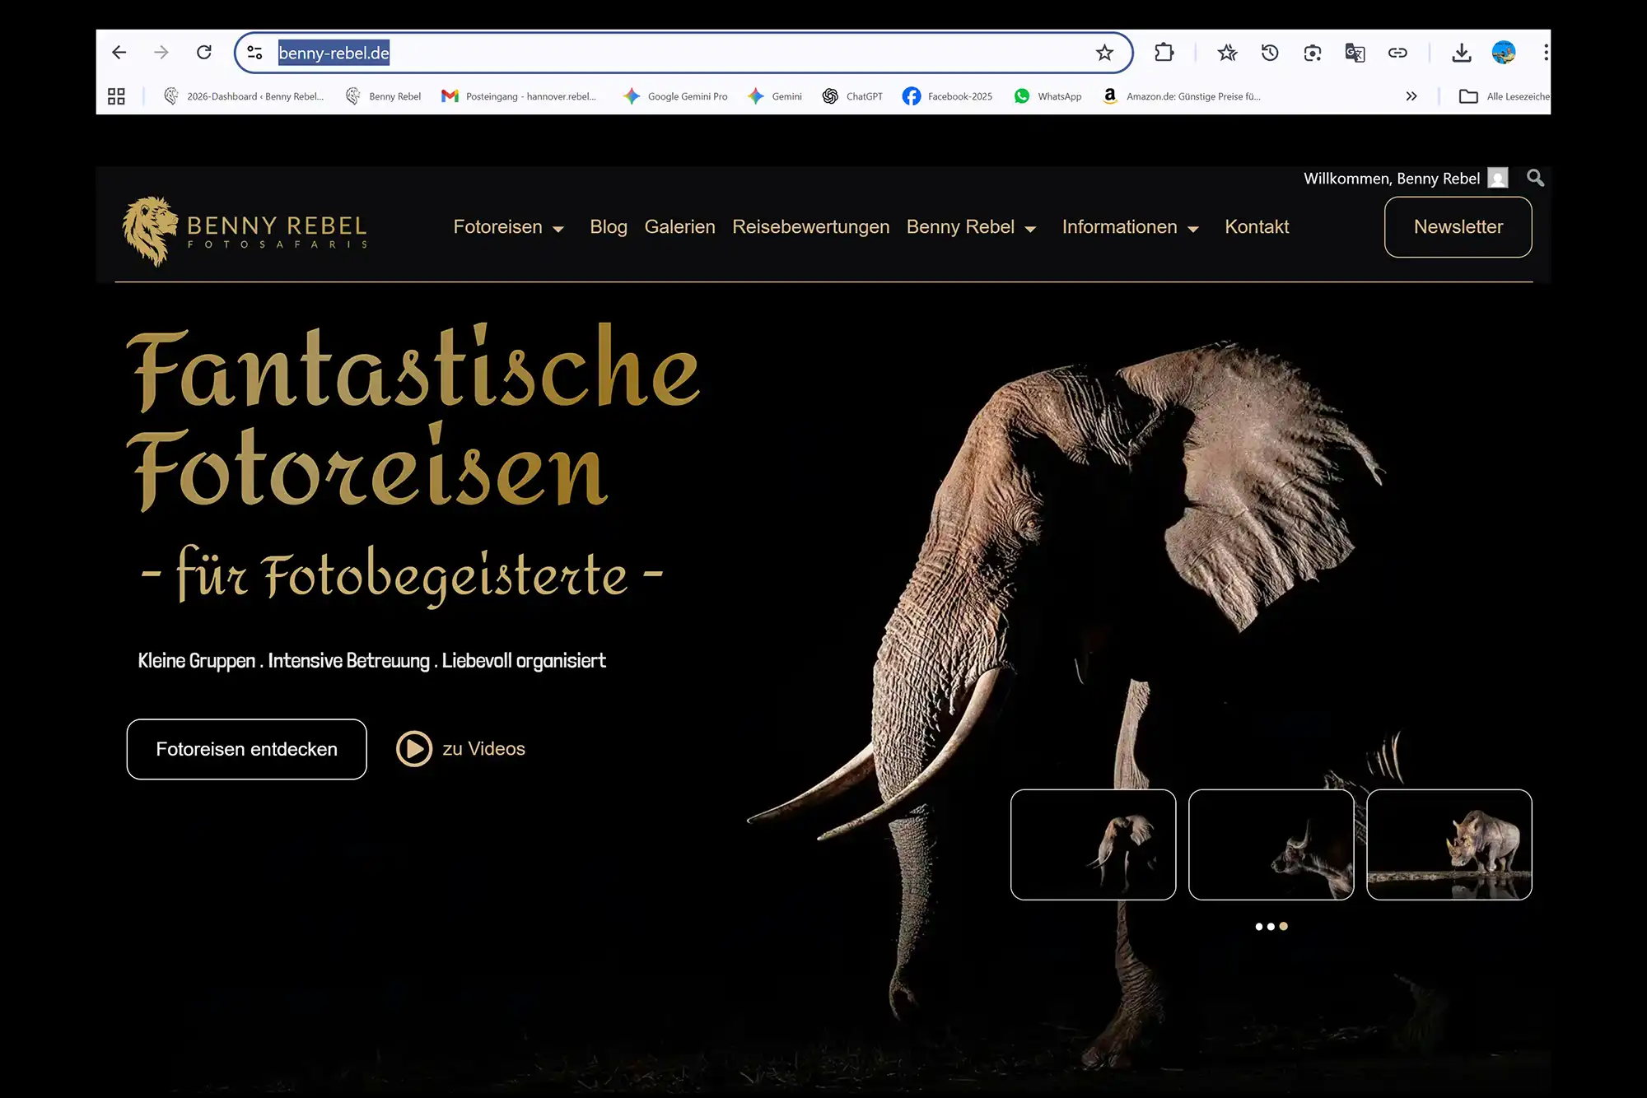Click the Chrome profile avatar

(x=1505, y=52)
